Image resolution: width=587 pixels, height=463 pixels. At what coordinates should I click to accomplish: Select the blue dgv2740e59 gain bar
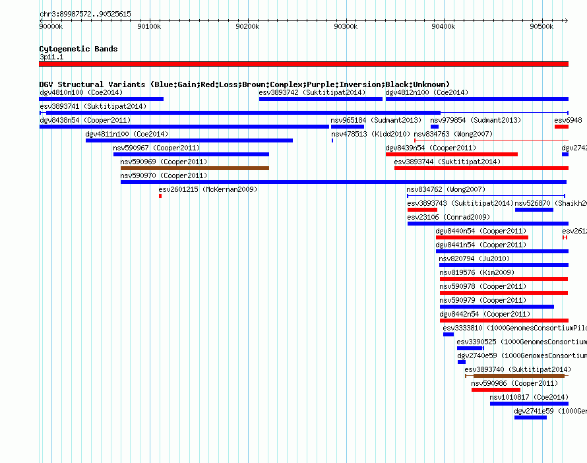coord(462,362)
